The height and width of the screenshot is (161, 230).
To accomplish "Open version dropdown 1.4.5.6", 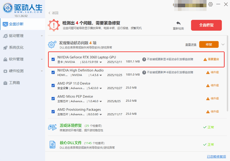I will 100,75.
